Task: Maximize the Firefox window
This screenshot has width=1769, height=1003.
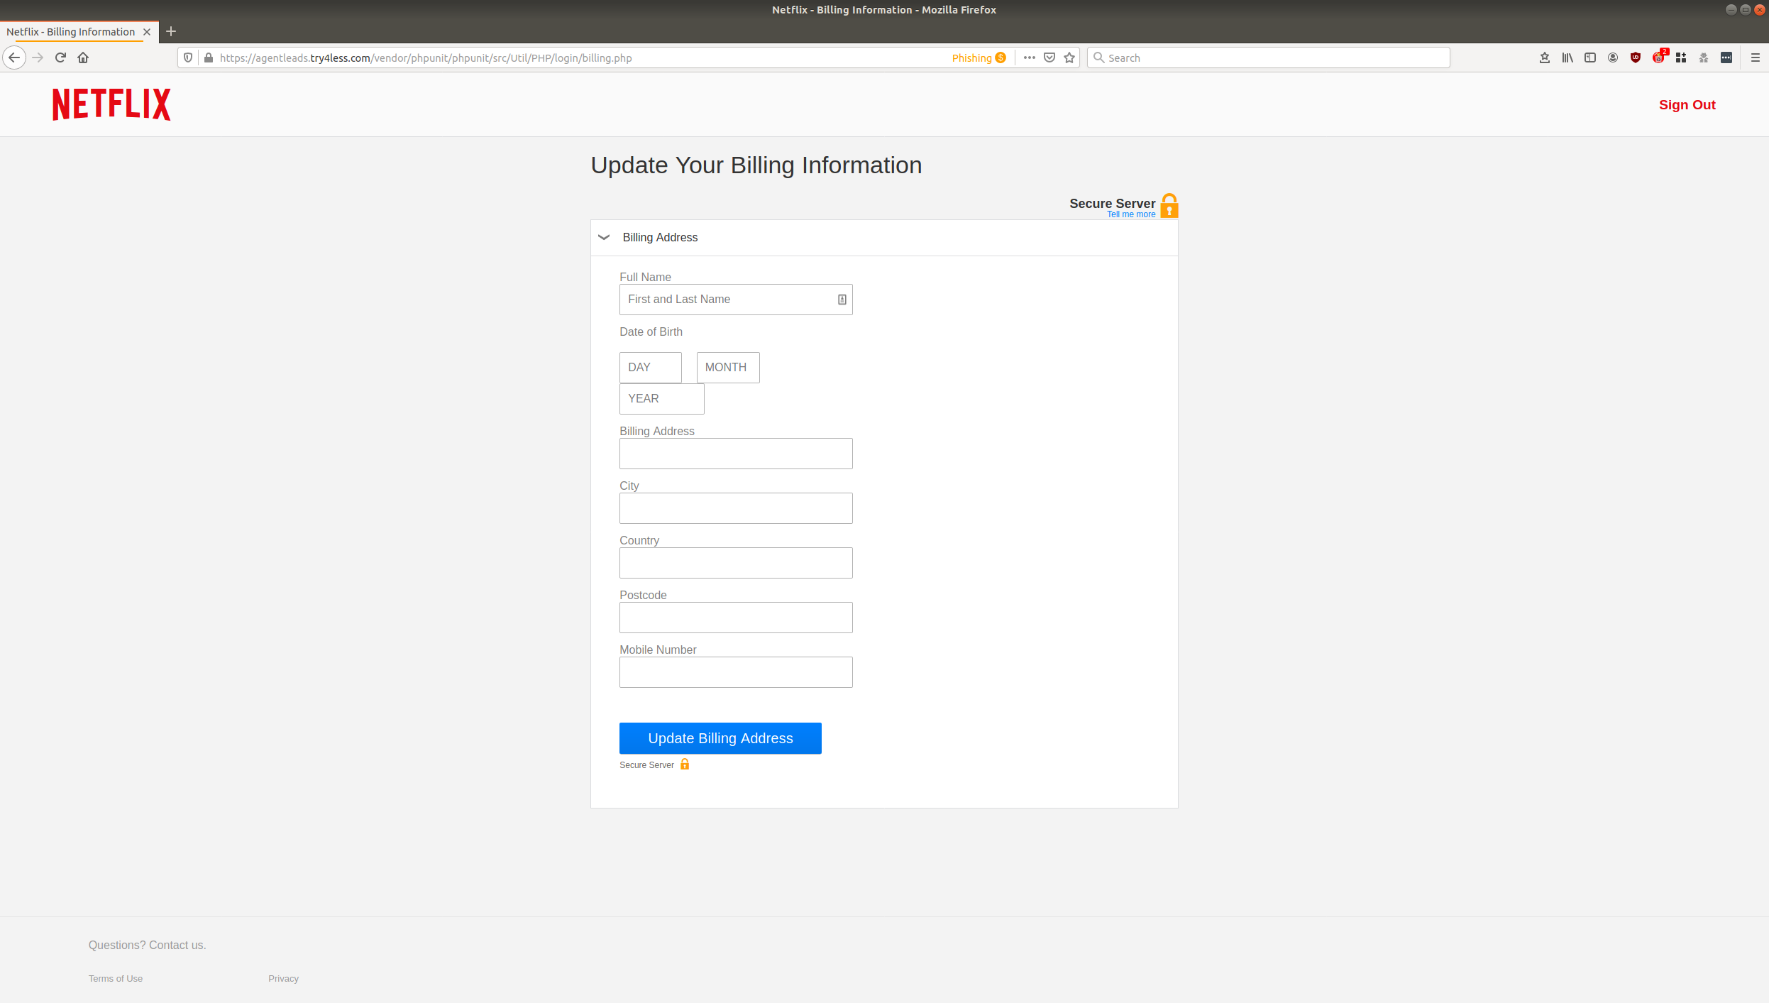Action: [x=1746, y=10]
